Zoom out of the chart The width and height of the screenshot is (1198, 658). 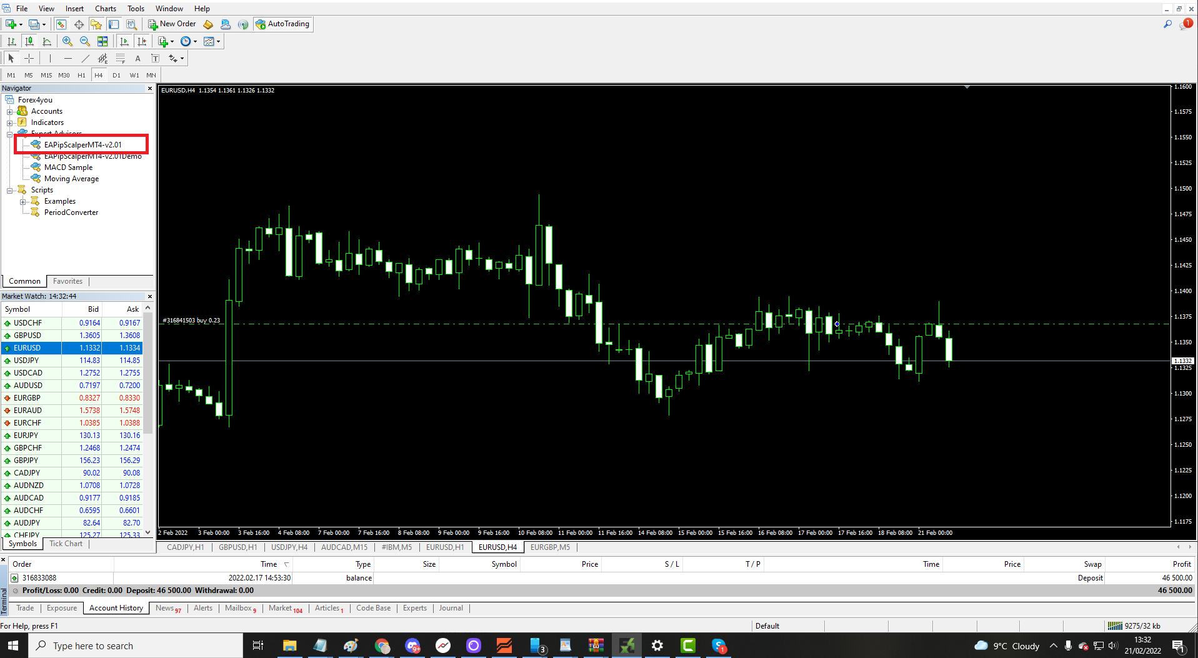(84, 41)
